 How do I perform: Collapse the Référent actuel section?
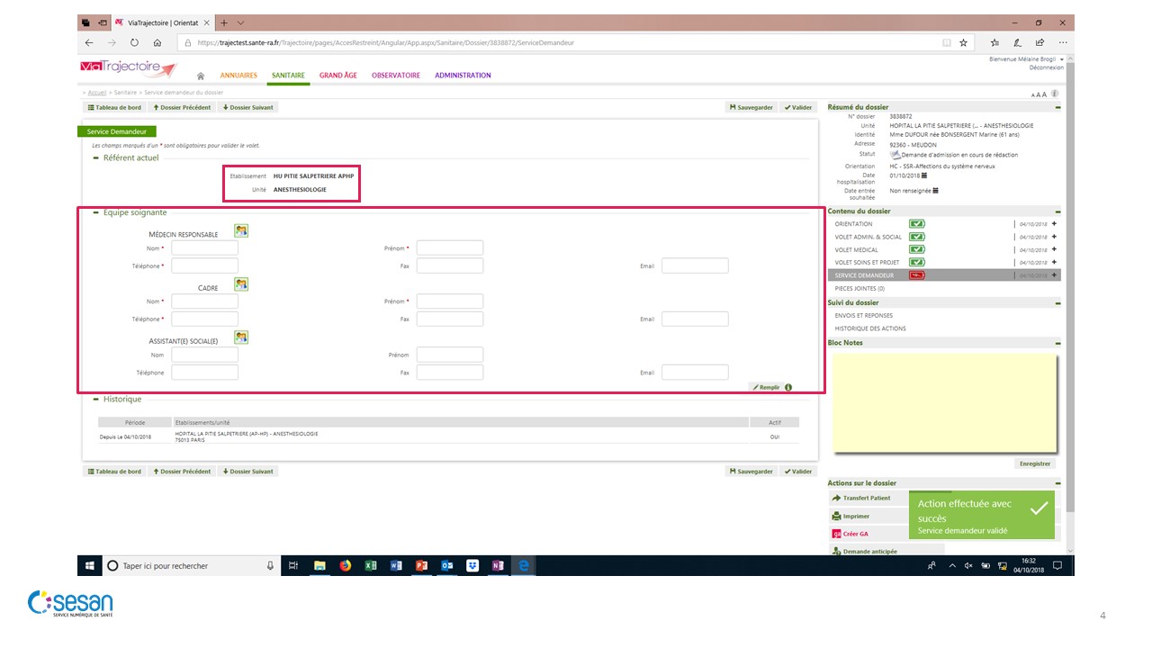click(x=96, y=158)
